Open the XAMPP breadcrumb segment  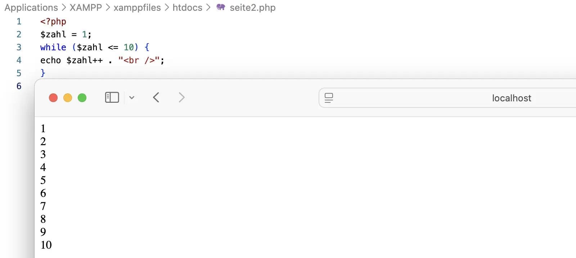coord(86,8)
